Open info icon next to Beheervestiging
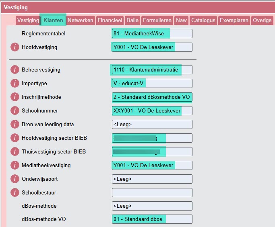 tap(15, 70)
